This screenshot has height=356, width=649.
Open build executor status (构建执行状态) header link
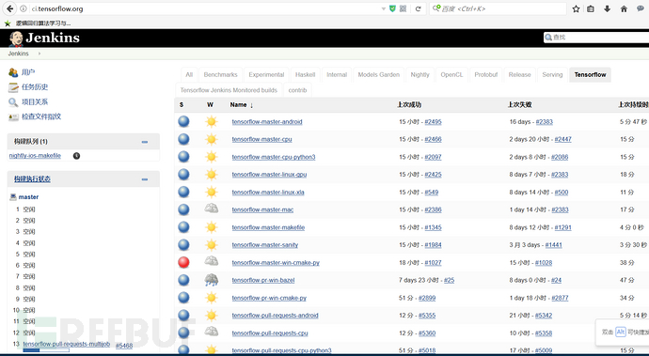(x=32, y=179)
